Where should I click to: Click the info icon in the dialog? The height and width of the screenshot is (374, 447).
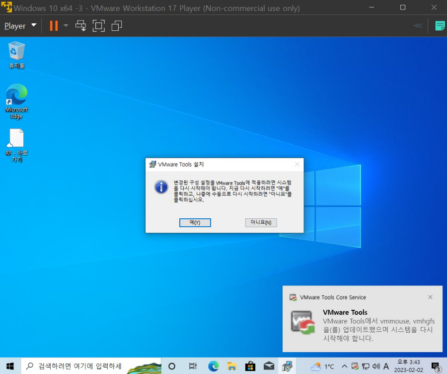[161, 187]
